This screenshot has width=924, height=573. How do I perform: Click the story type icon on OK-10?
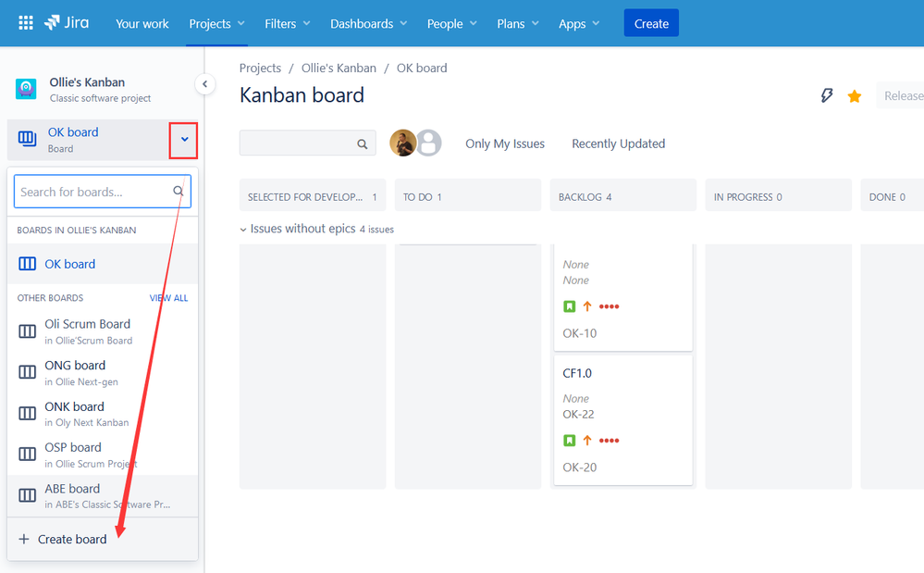(x=569, y=306)
